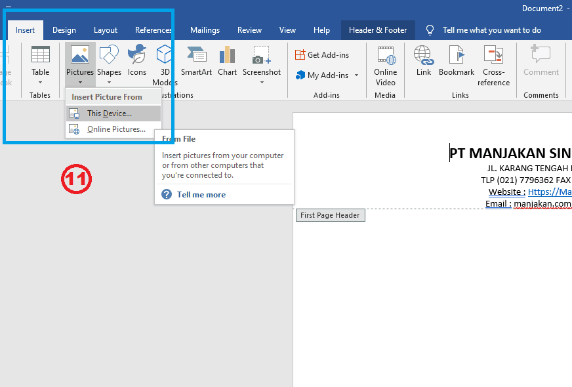The width and height of the screenshot is (572, 387).
Task: Click the JL. KARANG TENGAH address line
Action: pos(529,168)
